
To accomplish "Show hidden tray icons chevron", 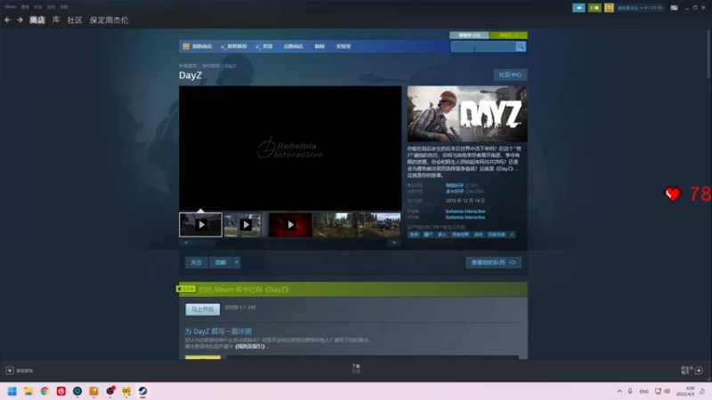I will [619, 391].
